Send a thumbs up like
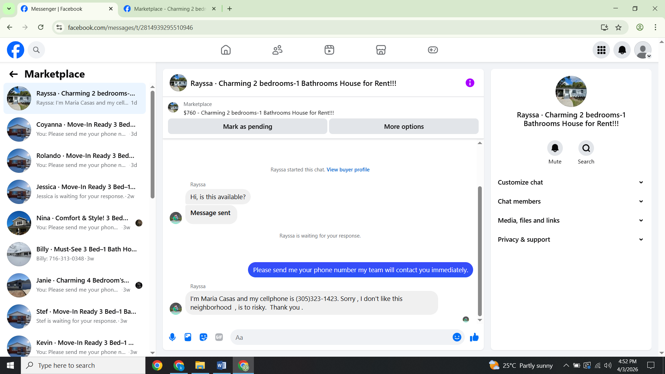Viewport: 665px width, 374px height. [x=474, y=337]
